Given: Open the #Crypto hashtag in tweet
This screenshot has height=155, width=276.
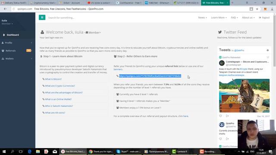Looking at the screenshot, I should (x=243, y=69).
